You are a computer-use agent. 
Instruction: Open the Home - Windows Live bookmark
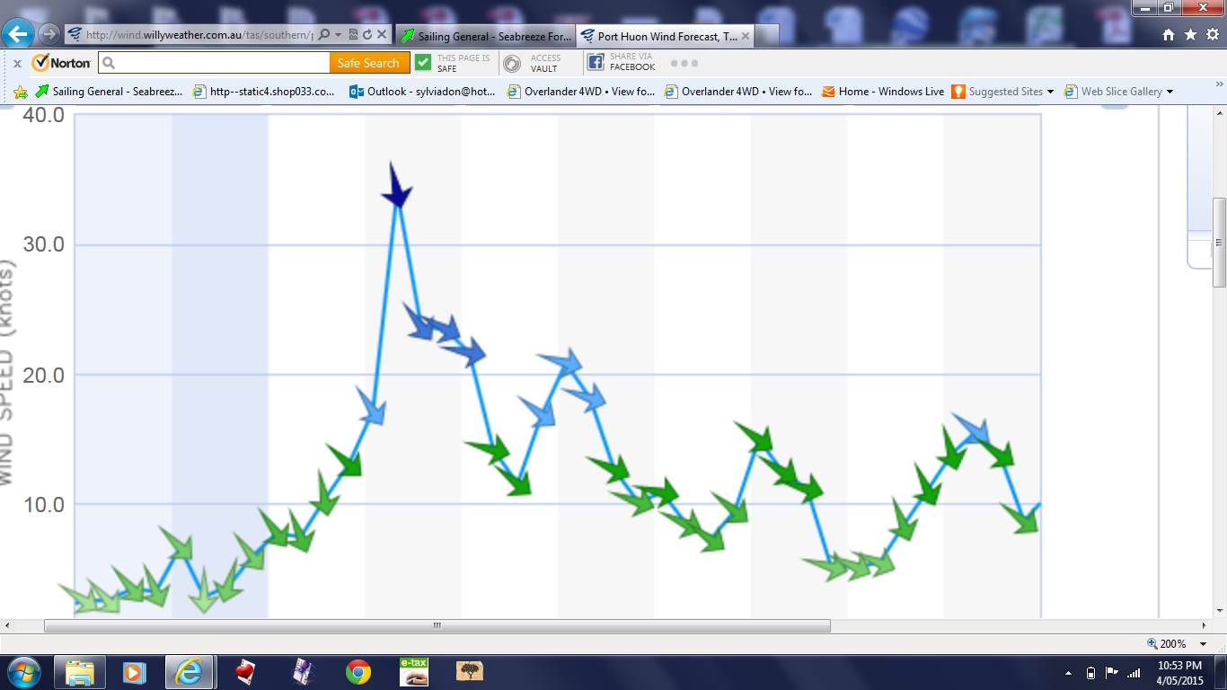point(882,92)
